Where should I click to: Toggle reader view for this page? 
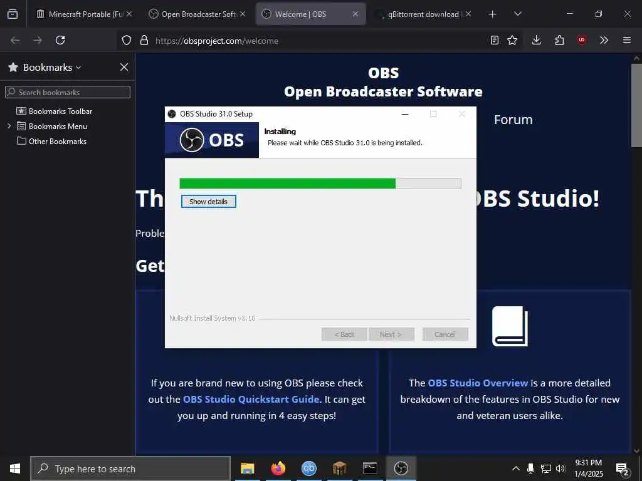pos(495,40)
